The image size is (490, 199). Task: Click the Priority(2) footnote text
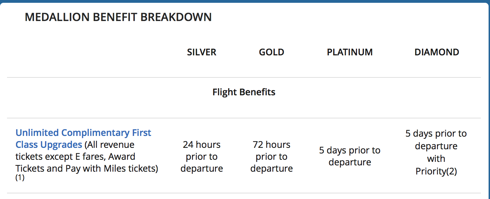(x=436, y=171)
